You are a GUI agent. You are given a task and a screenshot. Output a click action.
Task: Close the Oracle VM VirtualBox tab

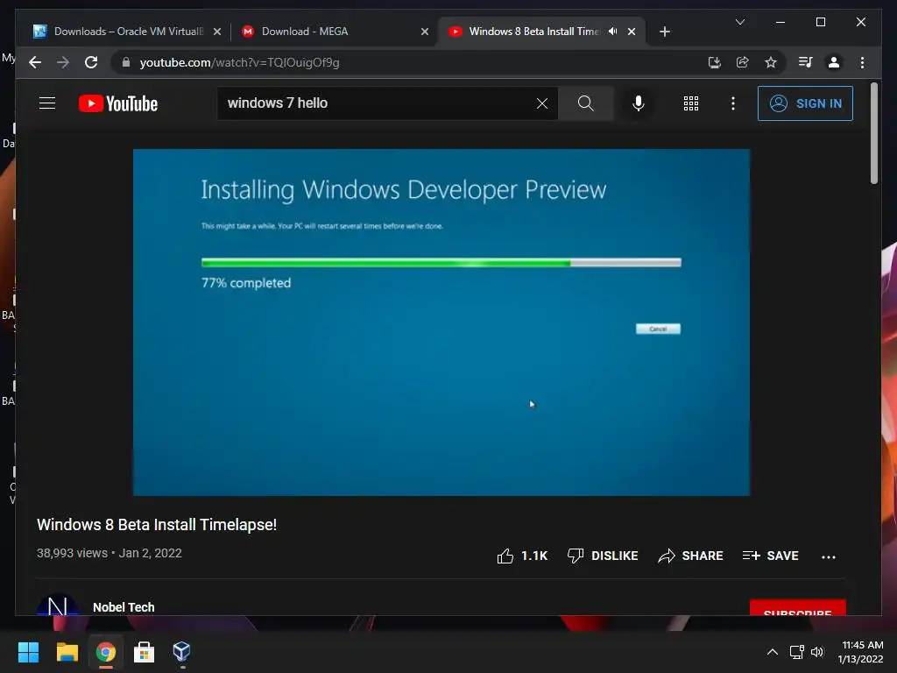[217, 32]
